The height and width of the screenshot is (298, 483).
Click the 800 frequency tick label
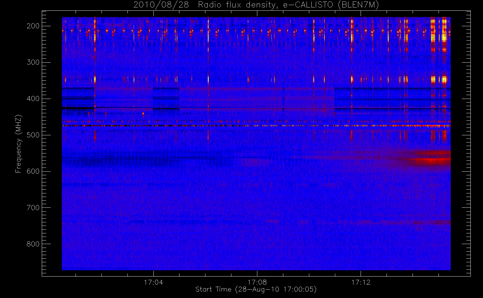(x=33, y=244)
